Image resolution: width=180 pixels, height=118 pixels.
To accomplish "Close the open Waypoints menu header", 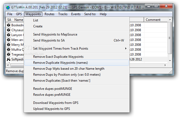I will (33, 14).
